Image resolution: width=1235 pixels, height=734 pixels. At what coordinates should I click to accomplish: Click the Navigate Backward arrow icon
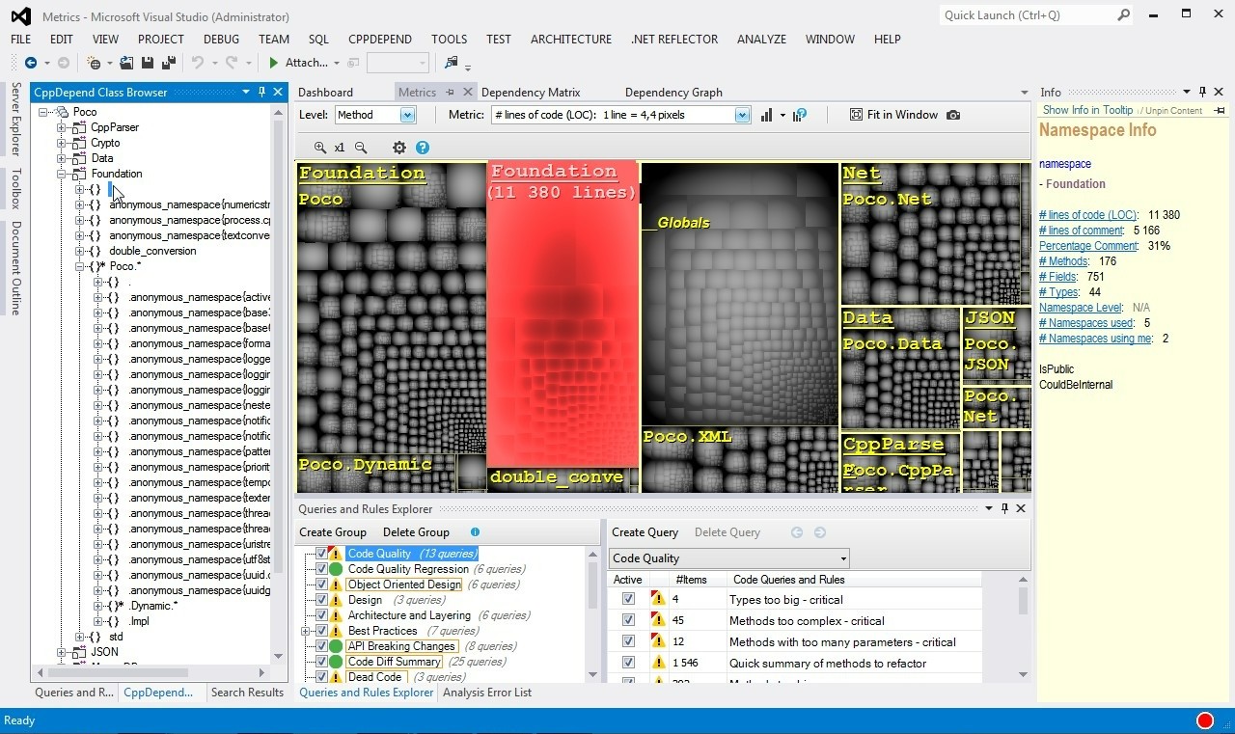(31, 63)
